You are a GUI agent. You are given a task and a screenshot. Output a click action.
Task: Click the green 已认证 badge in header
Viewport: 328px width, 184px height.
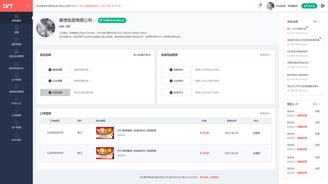pos(309,6)
